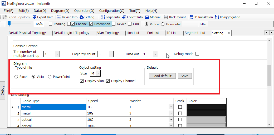The width and height of the screenshot is (274, 135).
Task: Click the Load default button
Action: (x=162, y=76)
